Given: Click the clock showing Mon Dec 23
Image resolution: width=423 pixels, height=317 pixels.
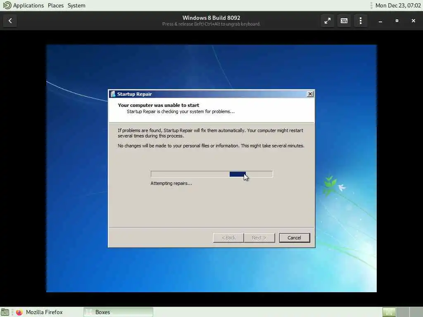Looking at the screenshot, I should point(398,5).
